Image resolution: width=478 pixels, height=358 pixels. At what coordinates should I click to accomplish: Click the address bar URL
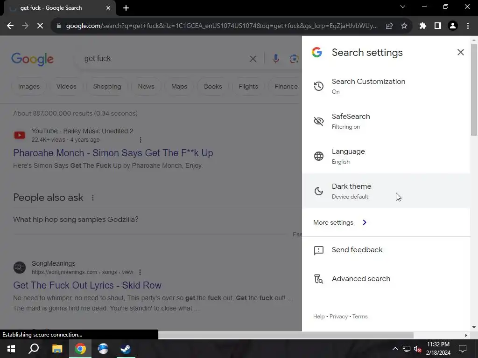pyautogui.click(x=222, y=26)
